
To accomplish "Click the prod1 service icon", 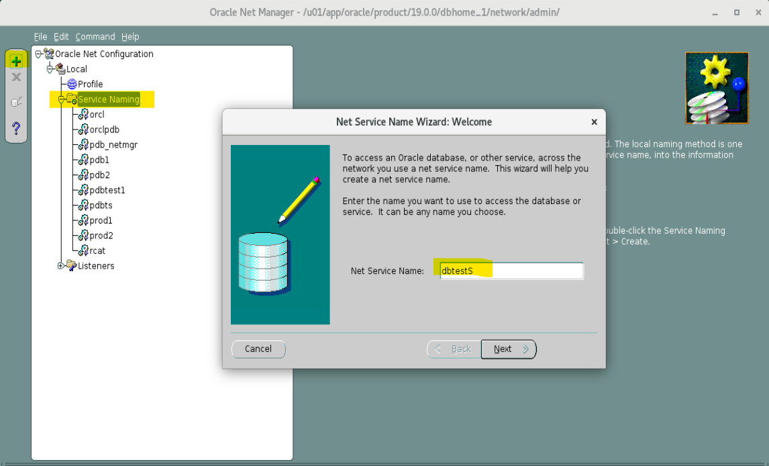I will 83,220.
